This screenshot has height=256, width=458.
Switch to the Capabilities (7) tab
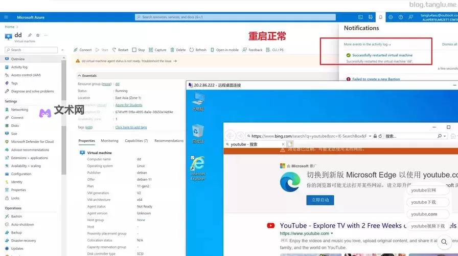click(136, 141)
